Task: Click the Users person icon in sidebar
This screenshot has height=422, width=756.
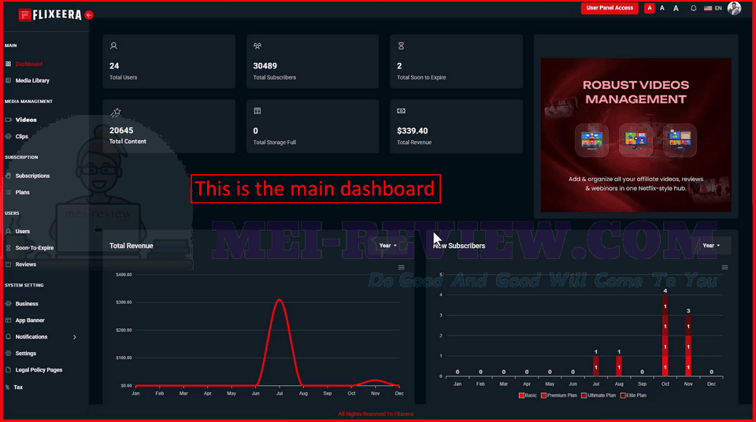Action: pyautogui.click(x=8, y=231)
